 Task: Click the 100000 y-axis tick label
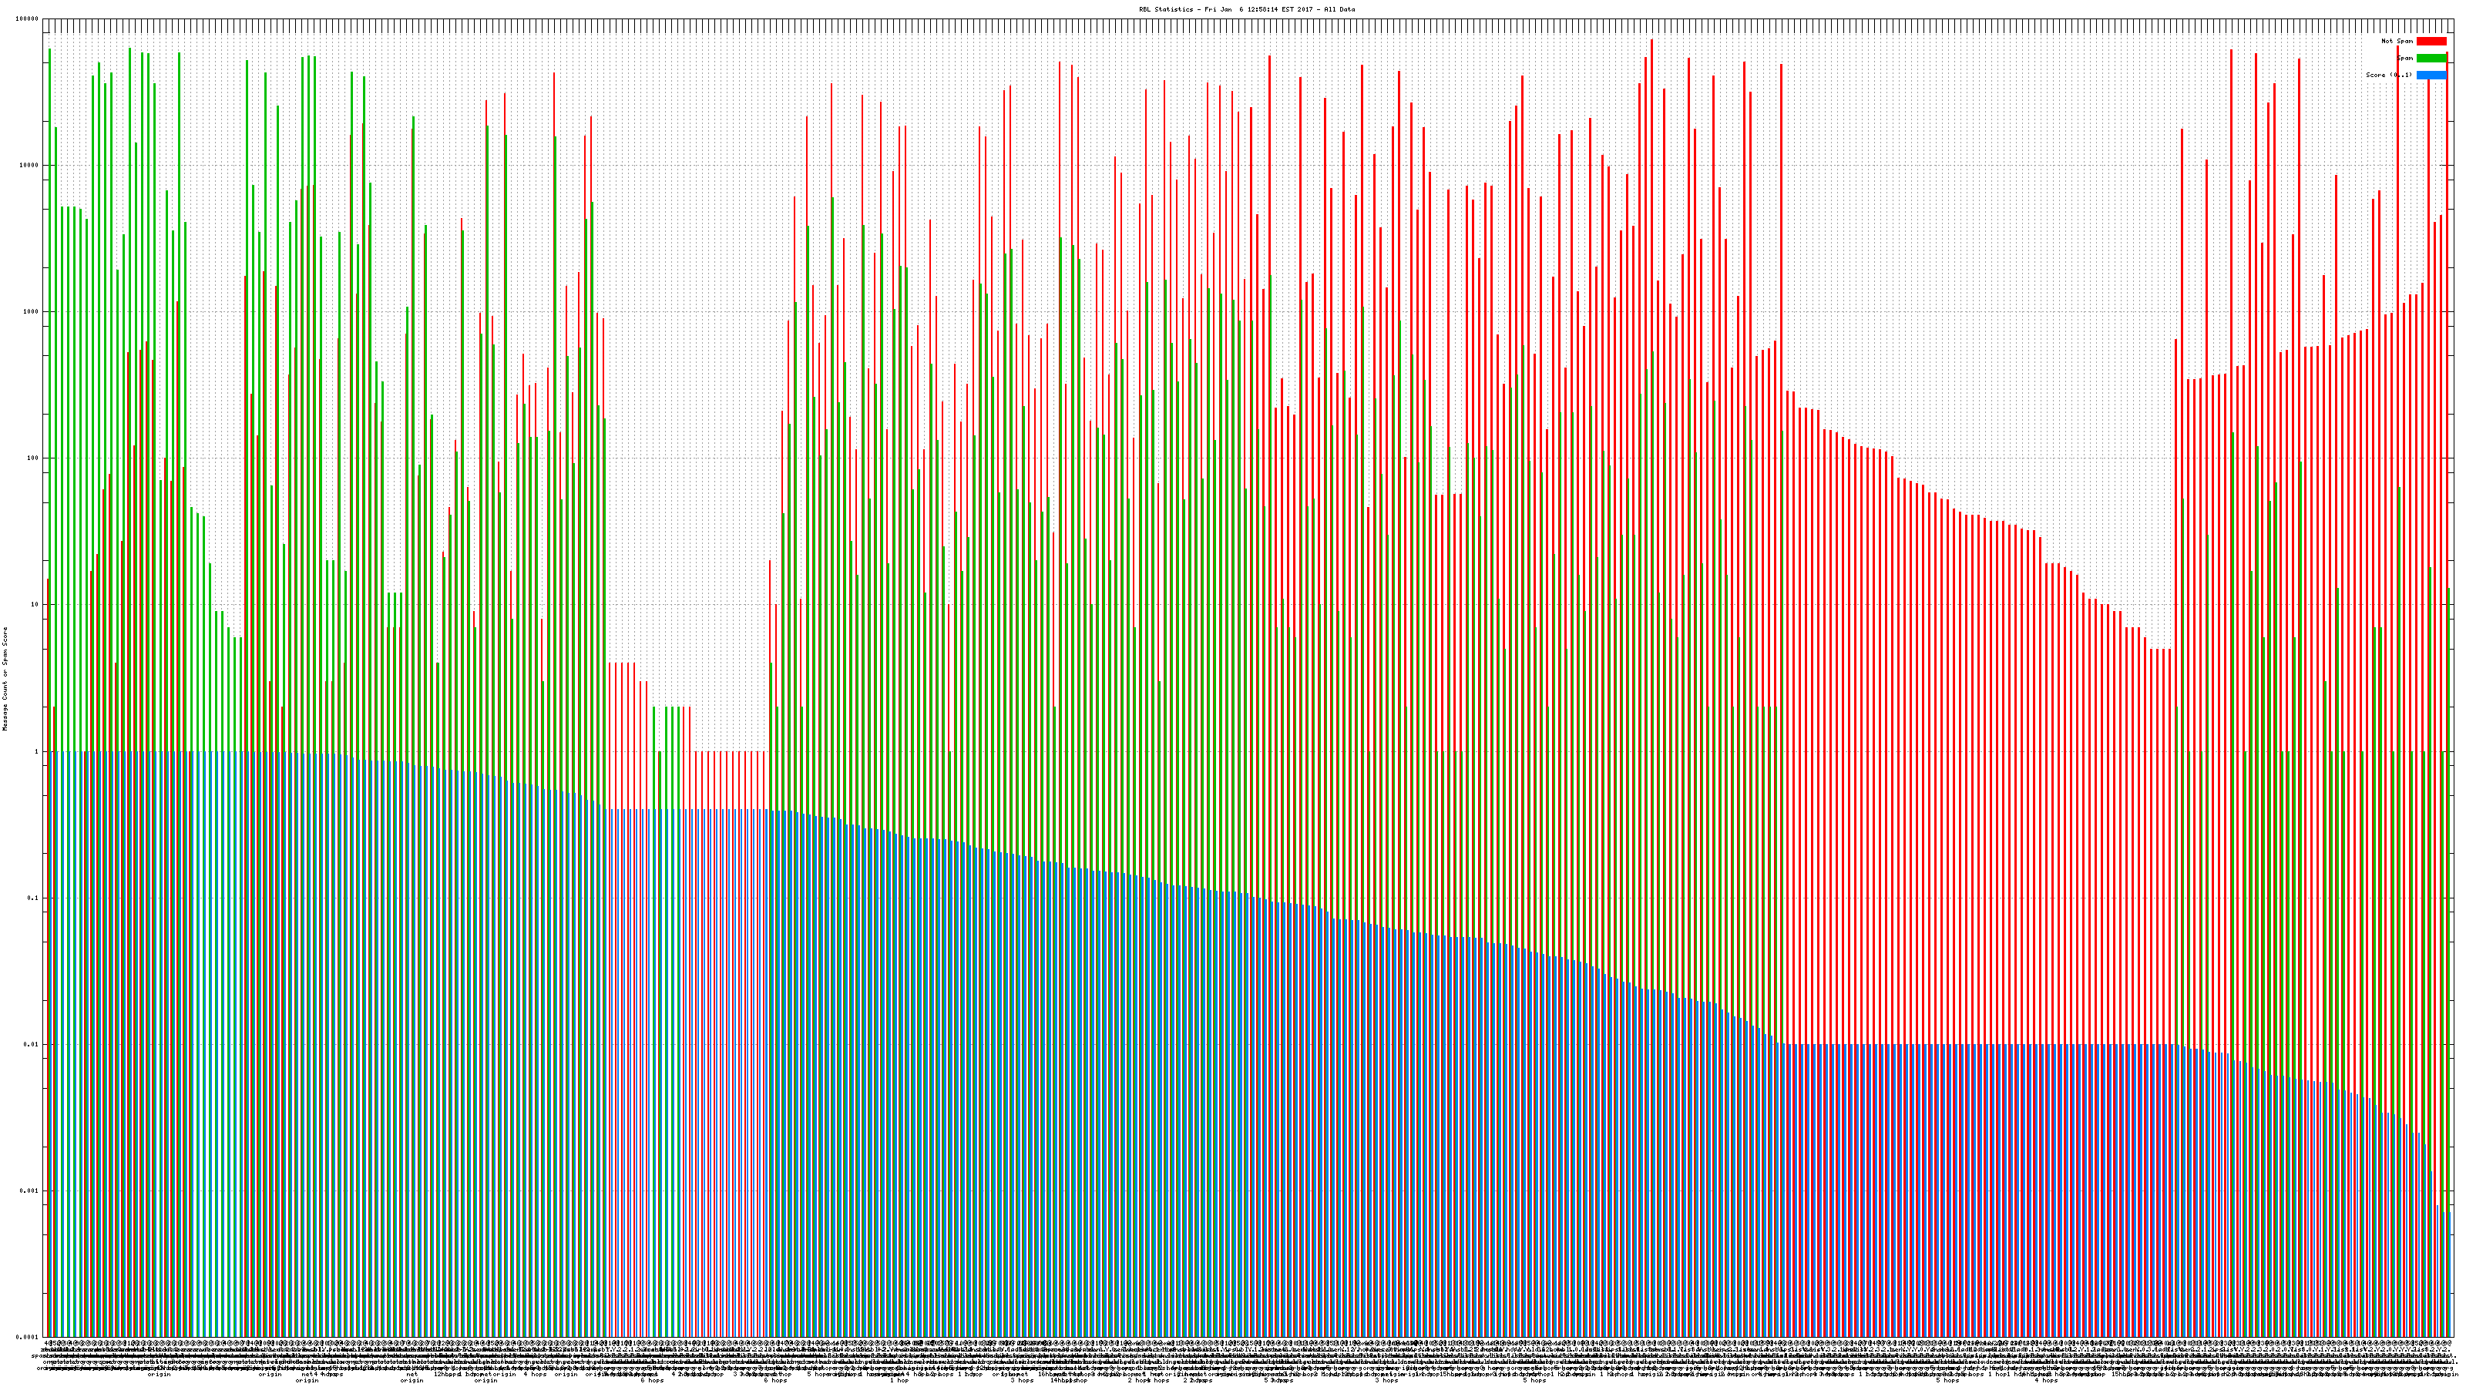coord(28,19)
